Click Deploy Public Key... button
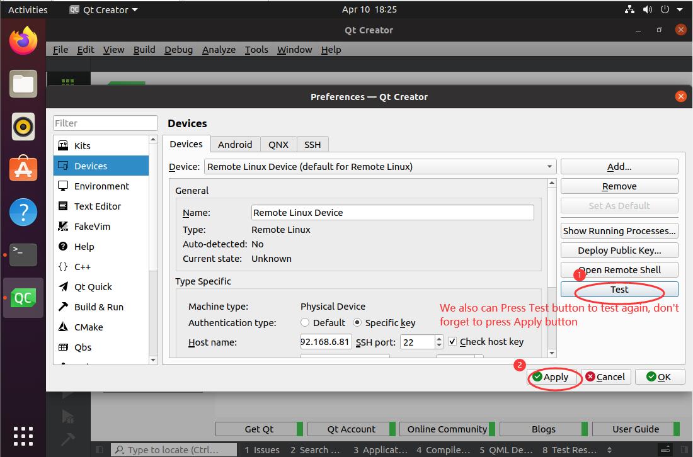Image resolution: width=693 pixels, height=457 pixels. point(619,250)
